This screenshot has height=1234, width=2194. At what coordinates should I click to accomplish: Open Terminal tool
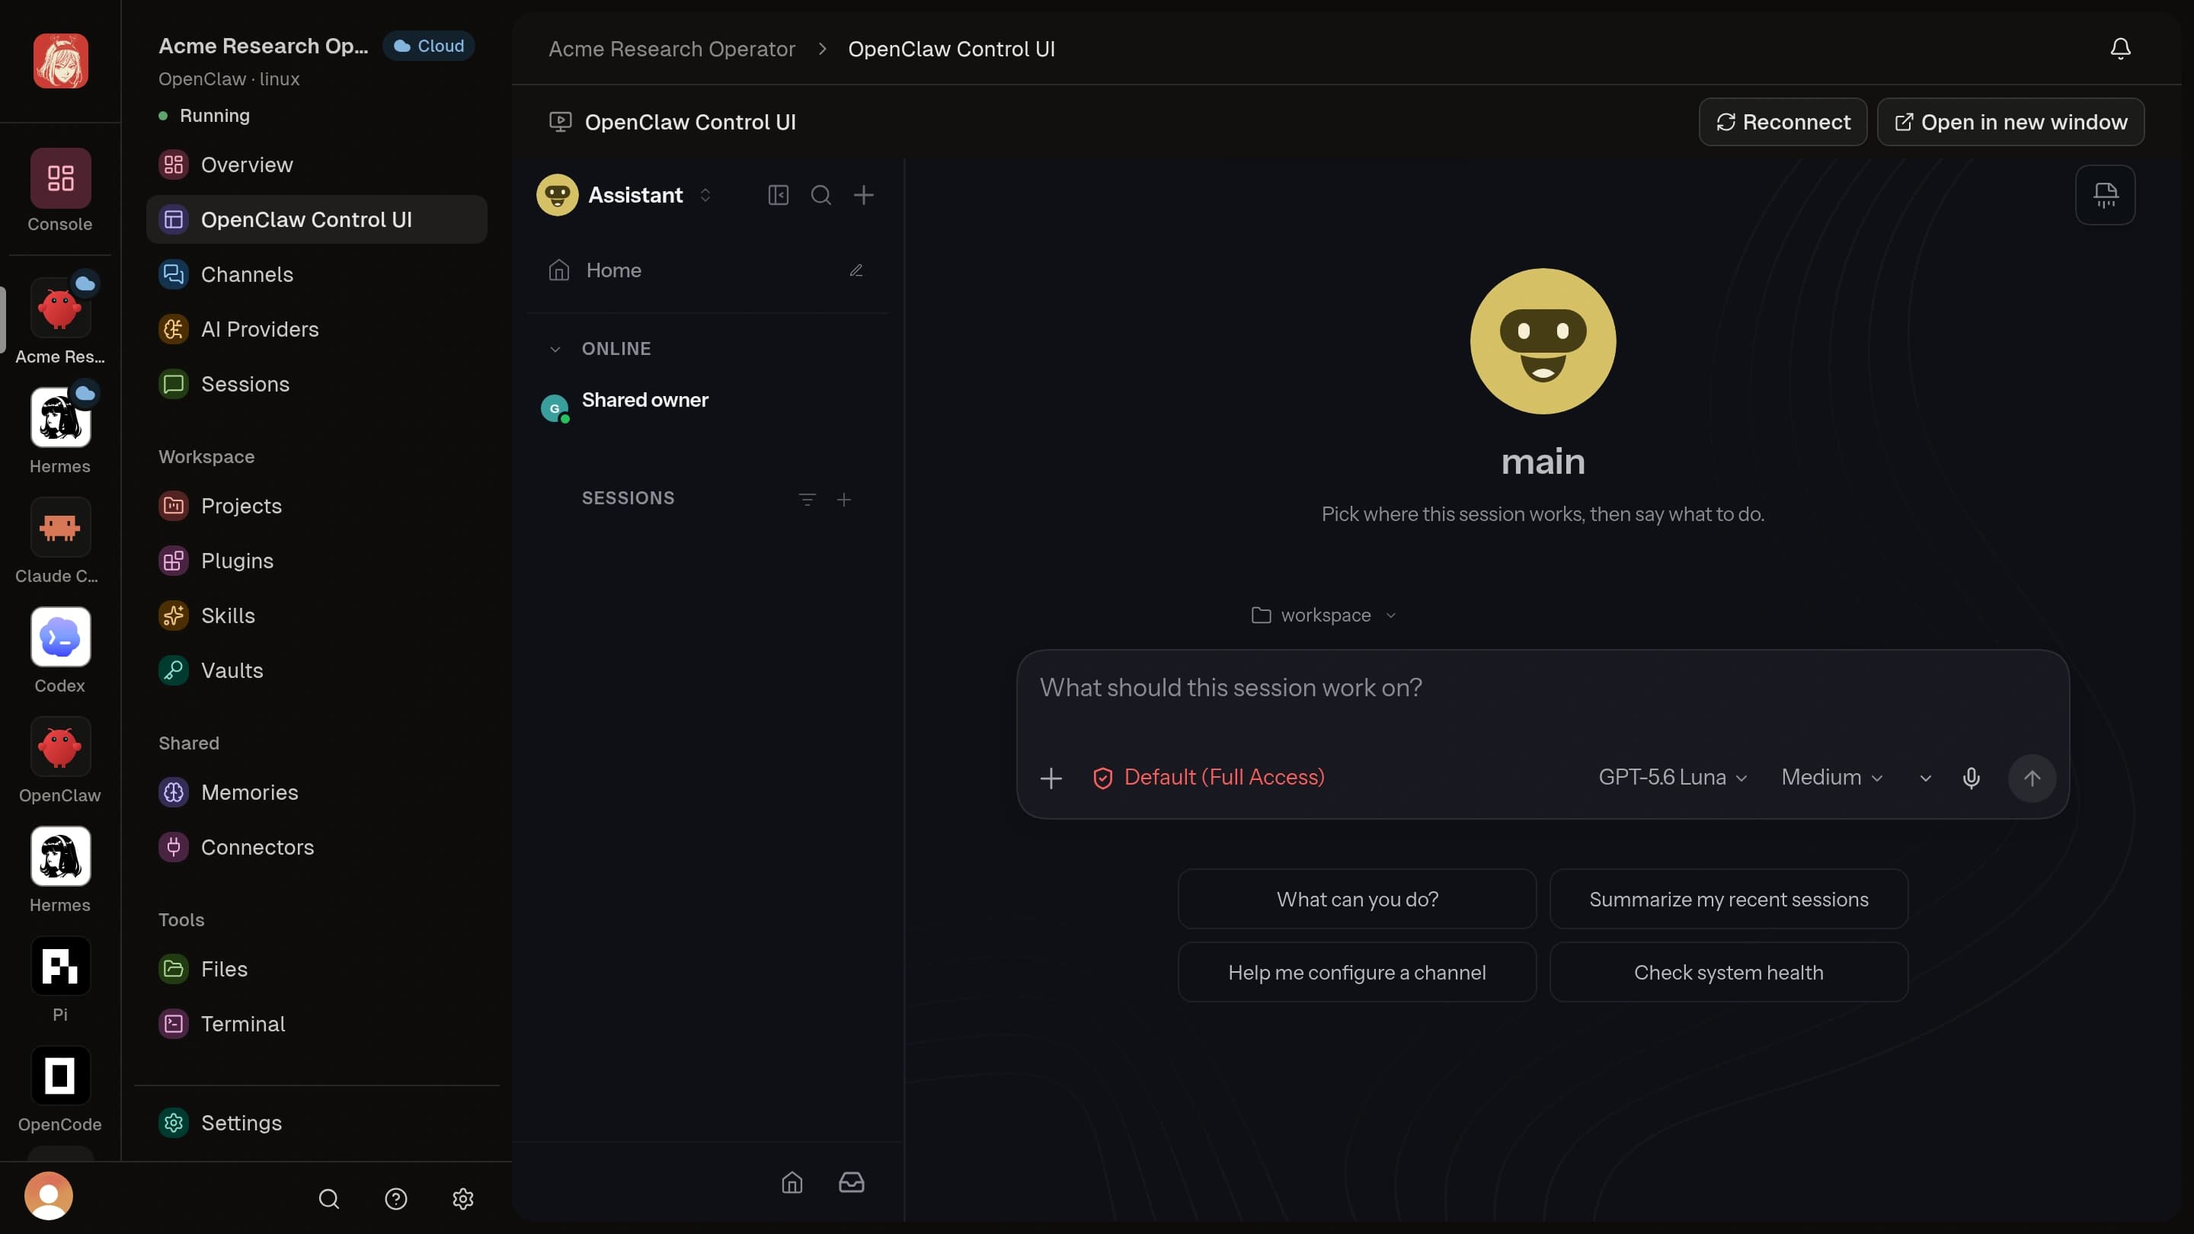[317, 1024]
